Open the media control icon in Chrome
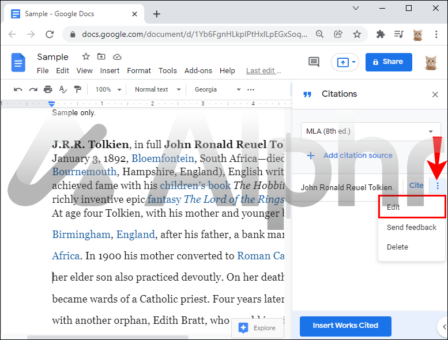This screenshot has width=448, height=340. [x=398, y=35]
